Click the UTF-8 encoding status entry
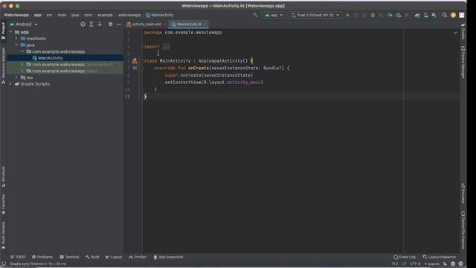Screen dimensions: 476x268 [415, 264]
